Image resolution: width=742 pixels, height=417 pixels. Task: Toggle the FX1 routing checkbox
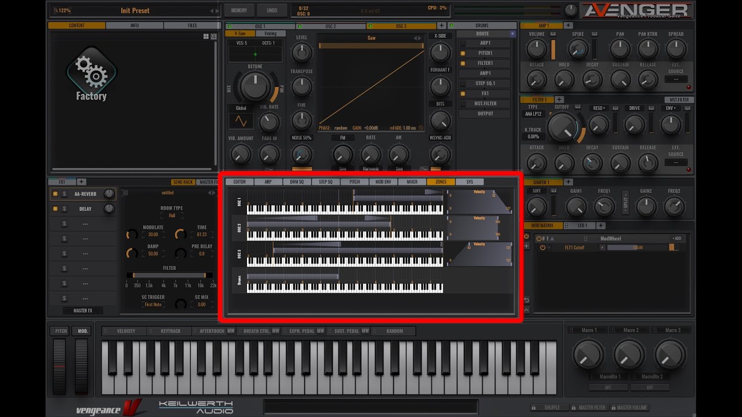pos(463,93)
